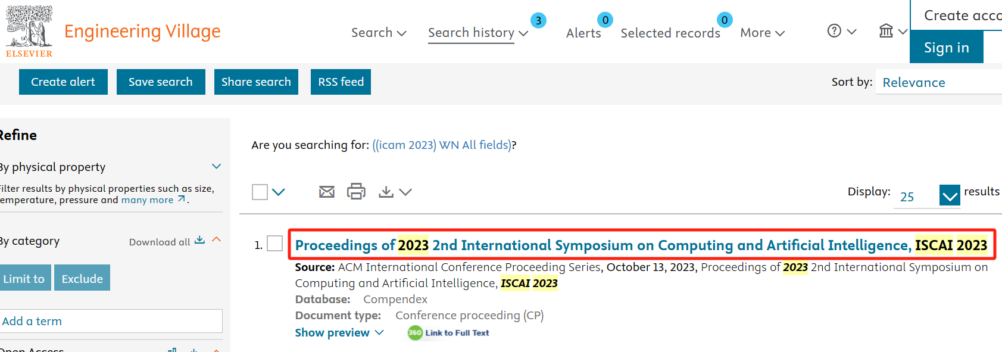Open the Sort by Relevance dropdown
The height and width of the screenshot is (352, 1002).
pyautogui.click(x=938, y=82)
